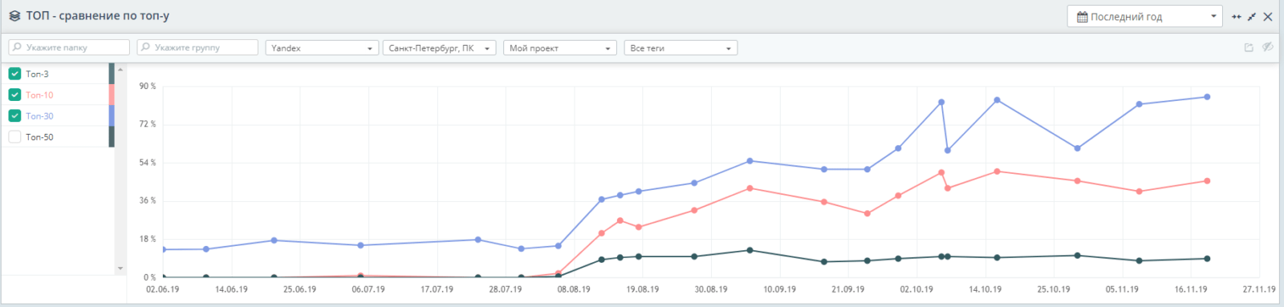Click the Топ-3 legend label
The image size is (1284, 307).
click(x=37, y=74)
